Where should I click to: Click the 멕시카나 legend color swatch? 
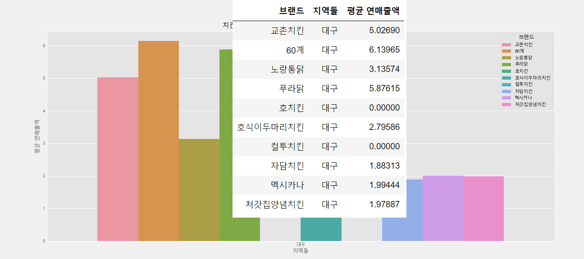click(507, 98)
